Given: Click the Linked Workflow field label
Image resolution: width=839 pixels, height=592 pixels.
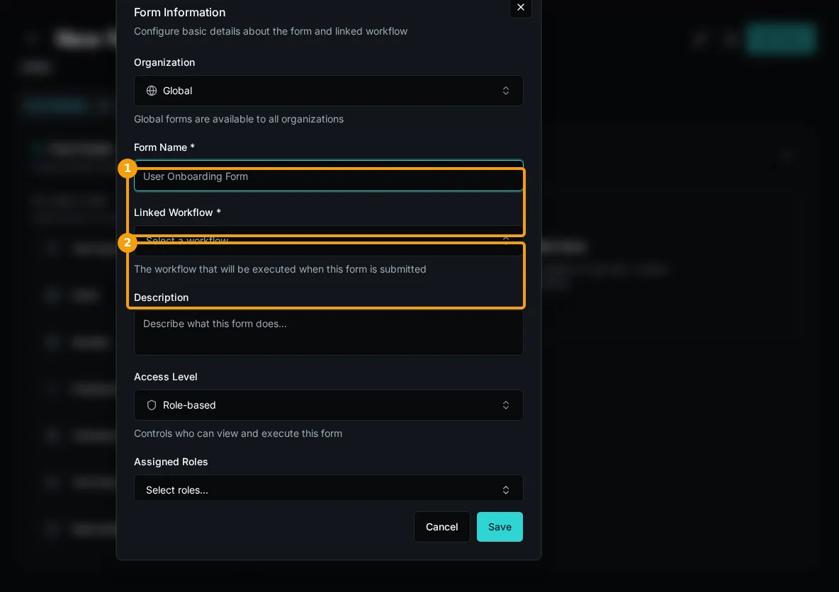Looking at the screenshot, I should tap(177, 213).
